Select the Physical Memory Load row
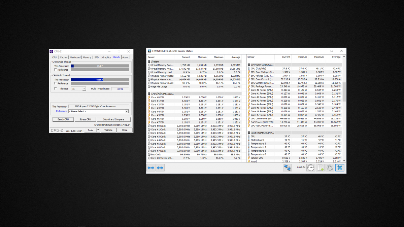Viewport: 404px width, 227px height. (194, 83)
